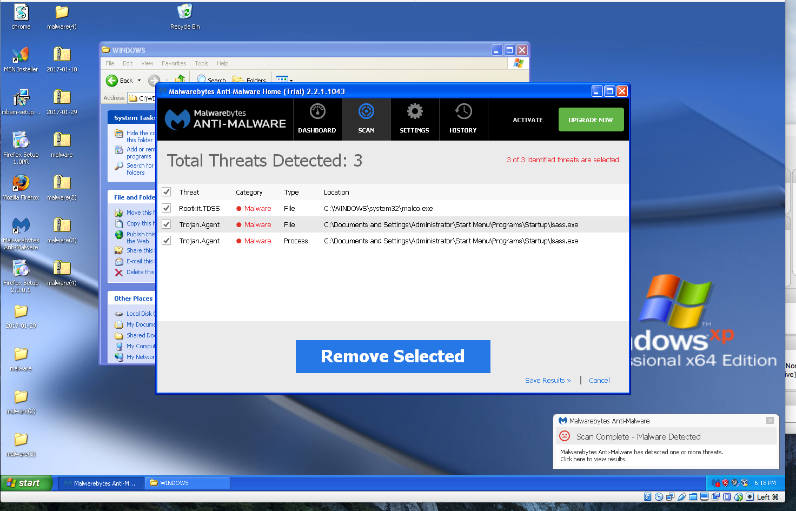Select the Firefox Setup 1.0PR icon
The image size is (796, 511).
[x=21, y=148]
